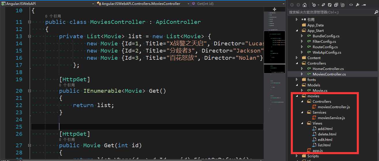Collapse the Services subfolder arrow

tap(302, 112)
